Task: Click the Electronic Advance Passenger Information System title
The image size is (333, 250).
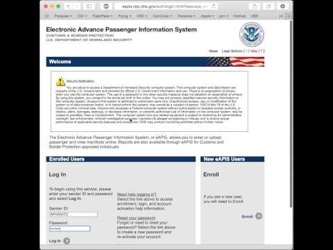Action: (x=121, y=30)
